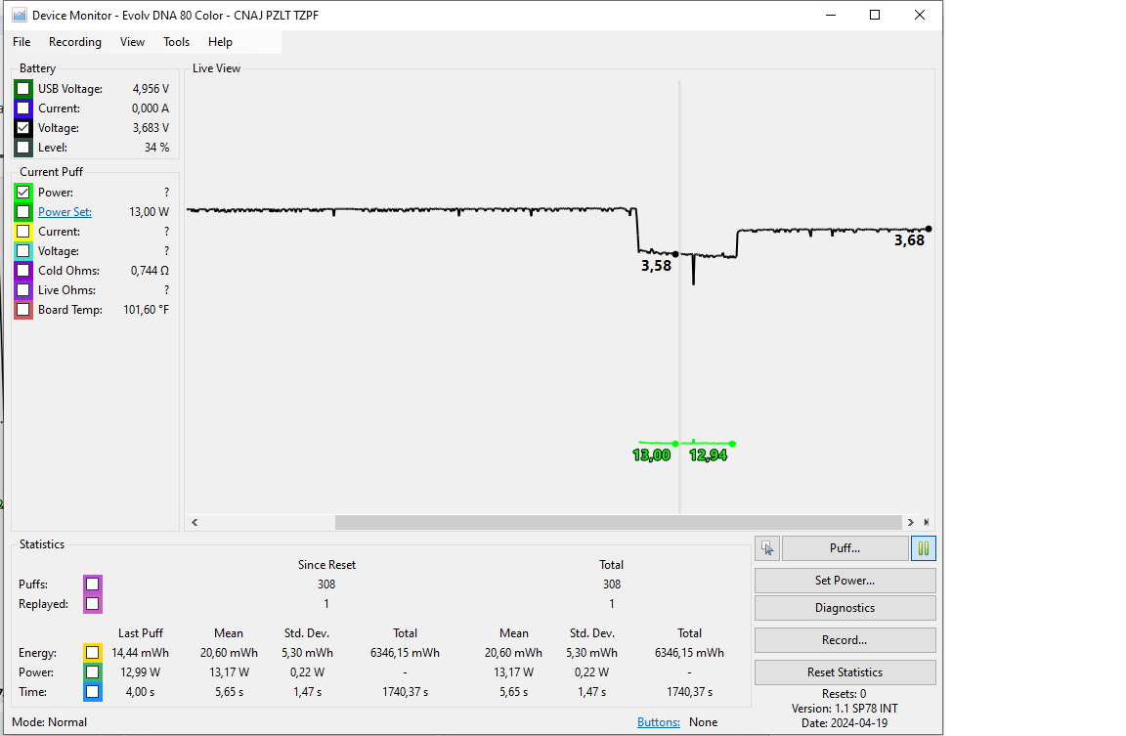Click the pause live view icon
This screenshot has width=1126, height=736.
click(x=923, y=548)
